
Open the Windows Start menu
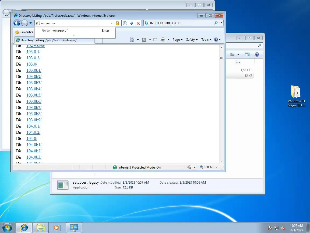(x=7, y=228)
